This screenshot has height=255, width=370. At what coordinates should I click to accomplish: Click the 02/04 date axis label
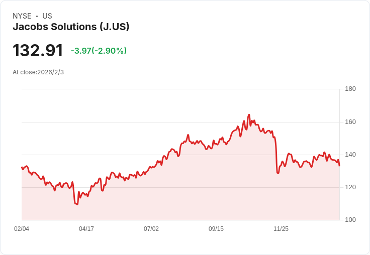coord(22,229)
